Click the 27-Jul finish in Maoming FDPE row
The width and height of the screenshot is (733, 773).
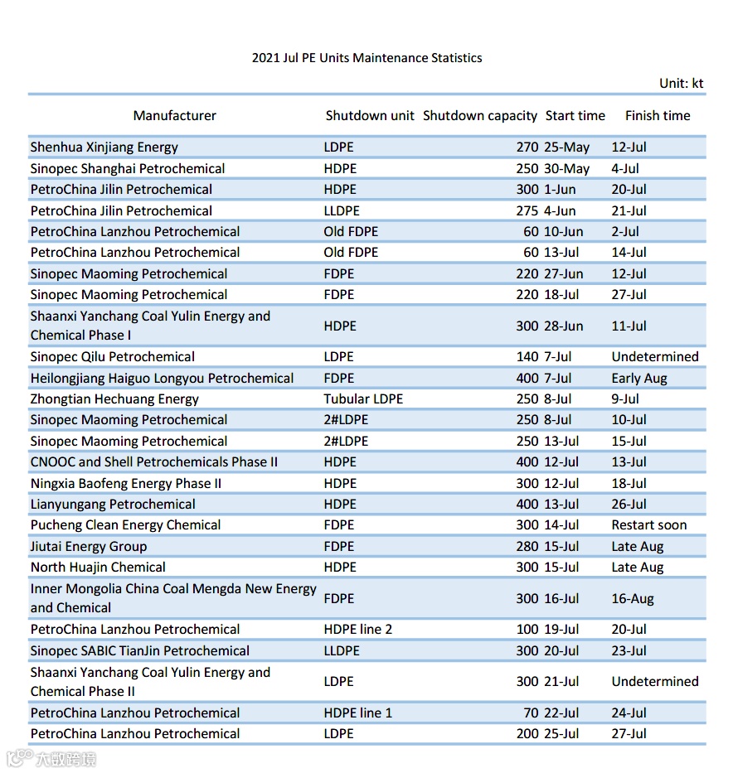629,295
